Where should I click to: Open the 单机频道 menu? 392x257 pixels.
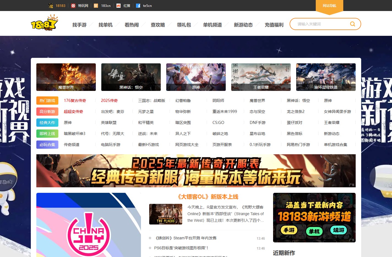[x=213, y=25]
